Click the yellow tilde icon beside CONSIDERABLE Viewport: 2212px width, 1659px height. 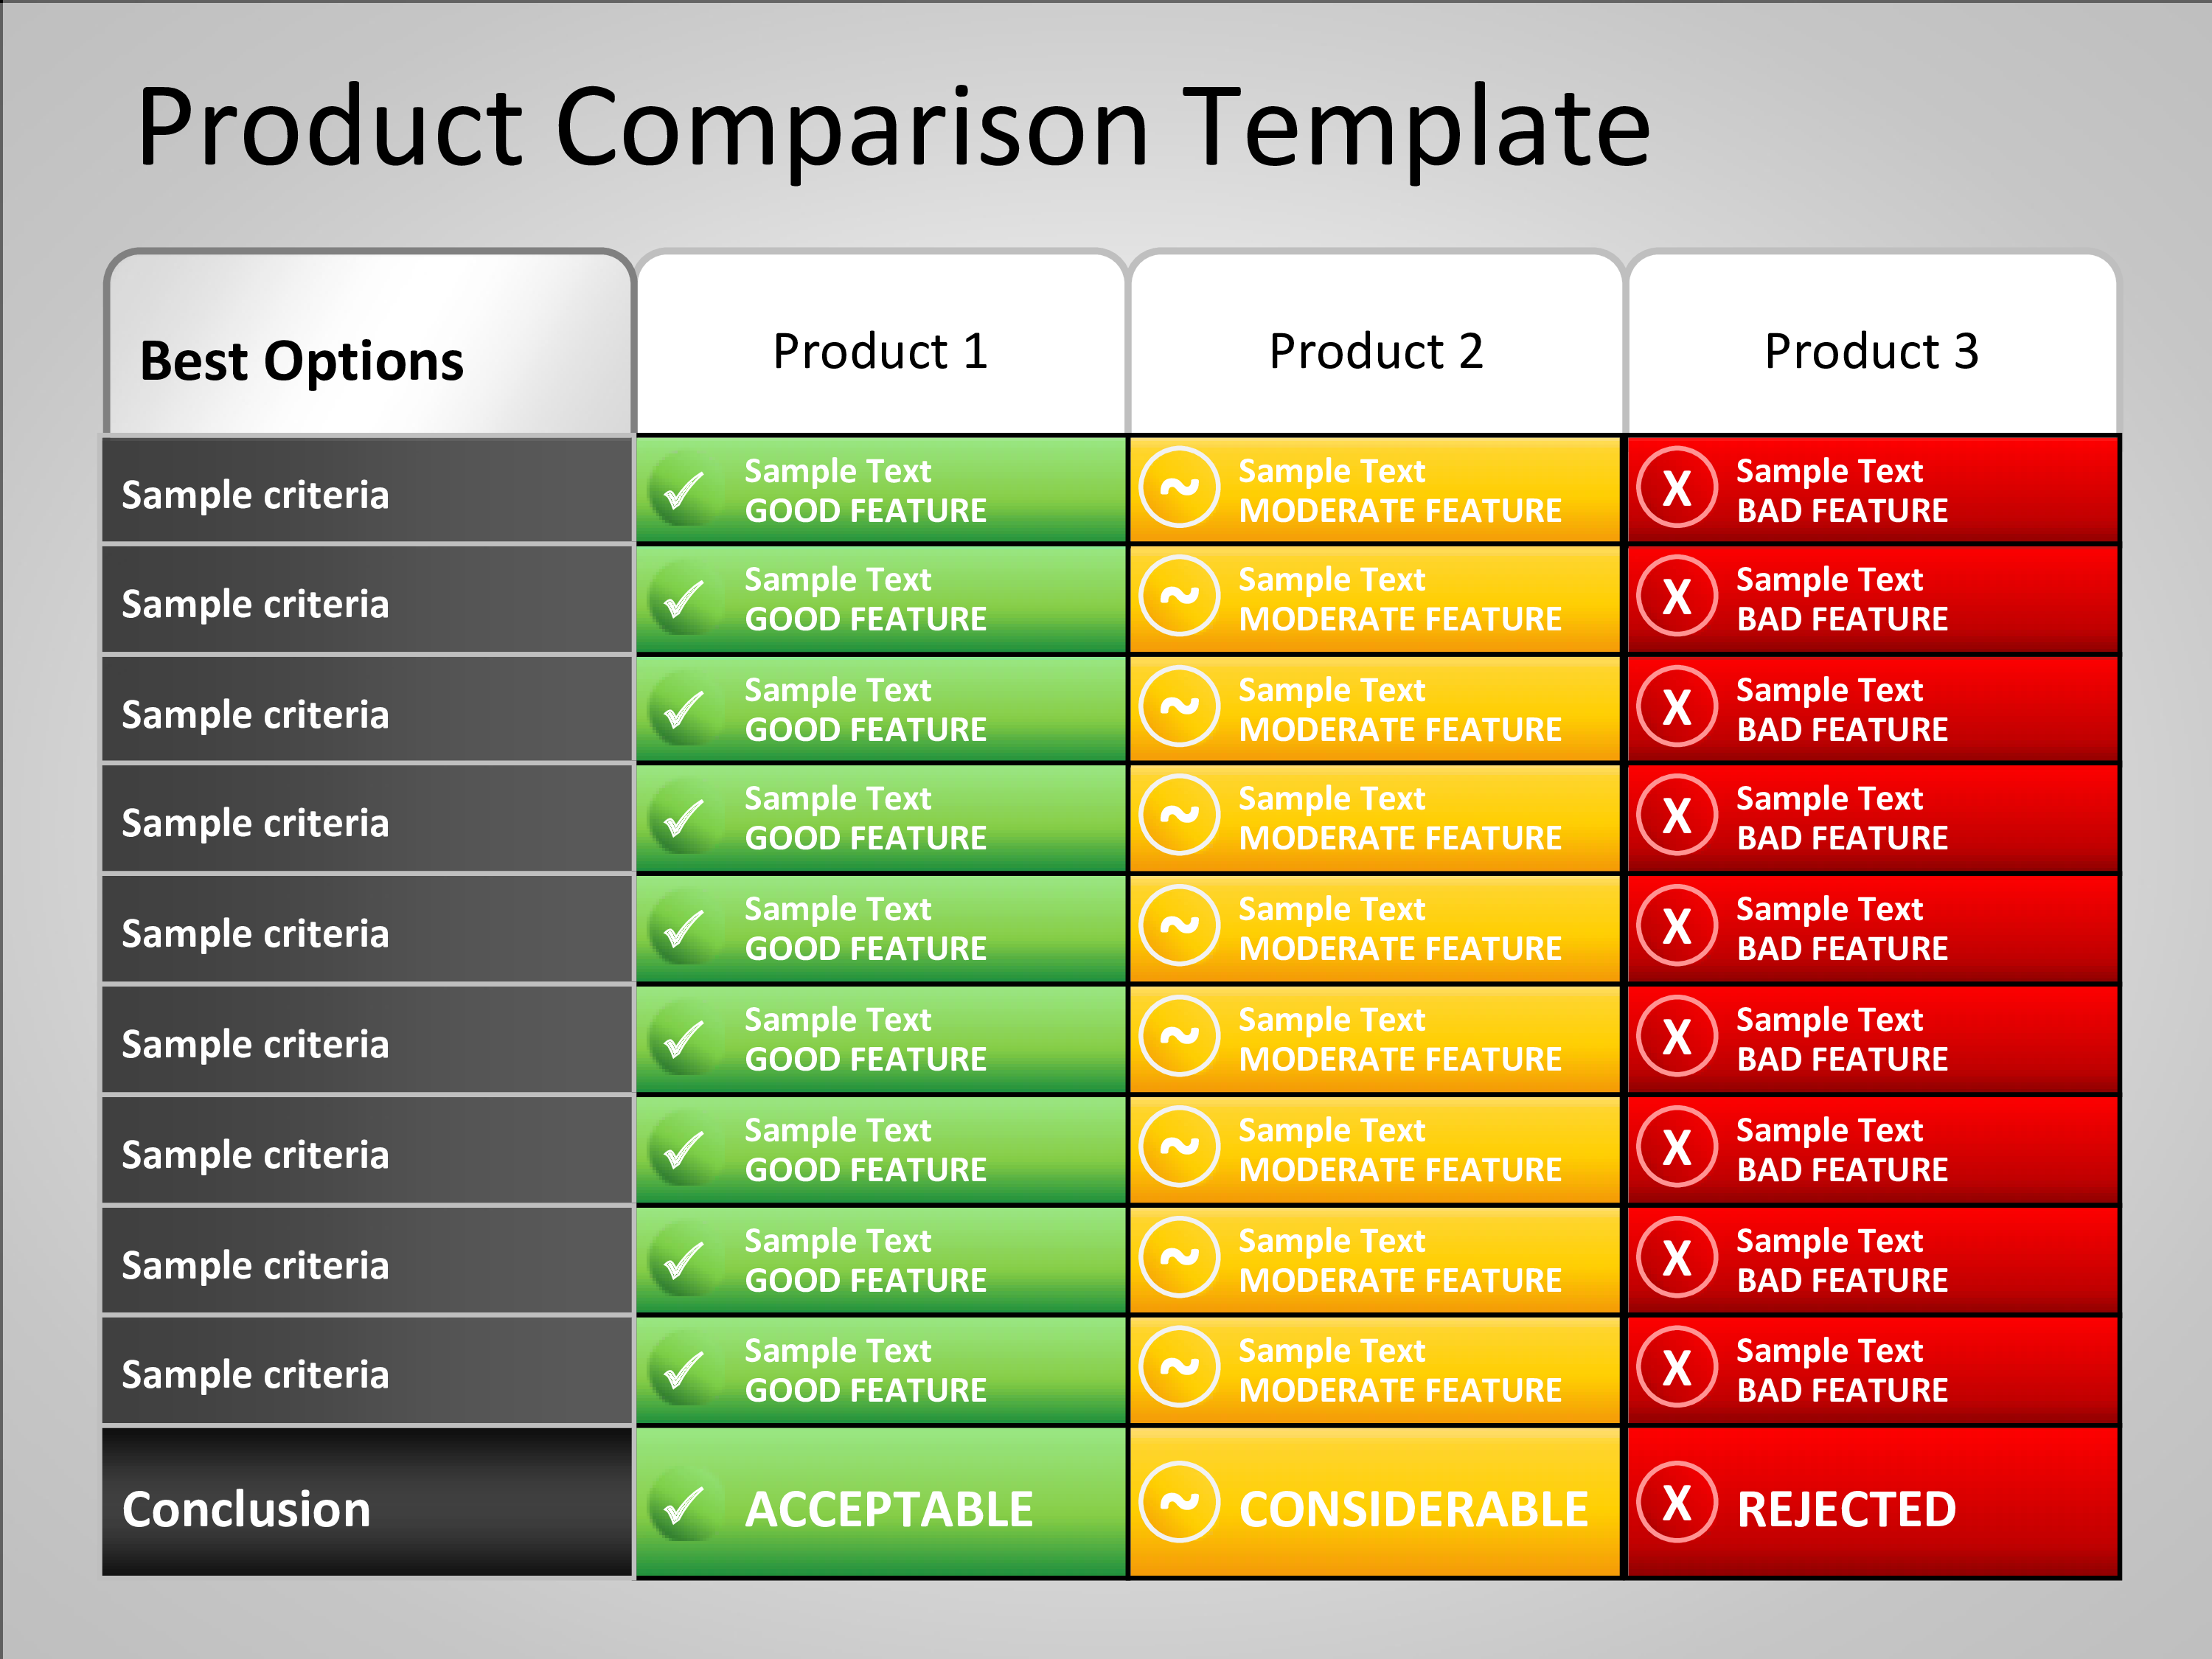click(x=1180, y=1502)
